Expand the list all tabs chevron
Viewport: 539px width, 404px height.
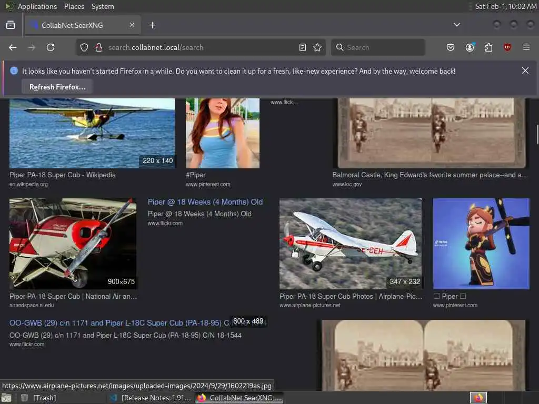tap(457, 25)
